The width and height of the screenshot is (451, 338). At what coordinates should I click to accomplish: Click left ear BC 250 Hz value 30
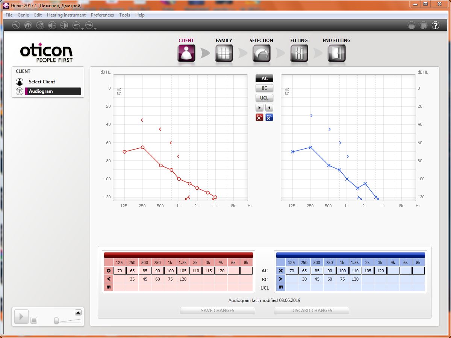tap(304, 279)
